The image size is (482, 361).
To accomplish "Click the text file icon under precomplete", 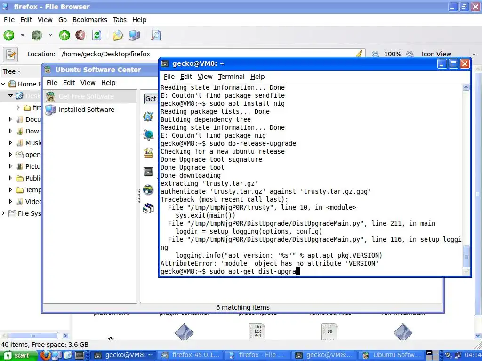I will pyautogui.click(x=257, y=331).
